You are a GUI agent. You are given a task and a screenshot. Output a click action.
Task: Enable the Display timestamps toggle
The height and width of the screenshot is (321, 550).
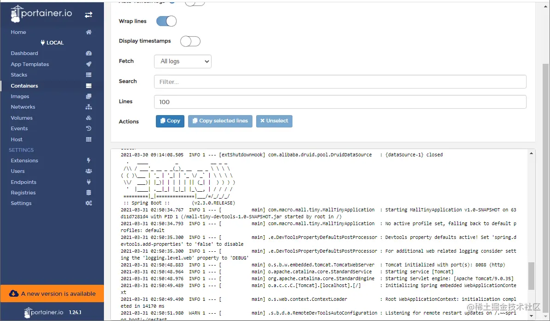[190, 41]
